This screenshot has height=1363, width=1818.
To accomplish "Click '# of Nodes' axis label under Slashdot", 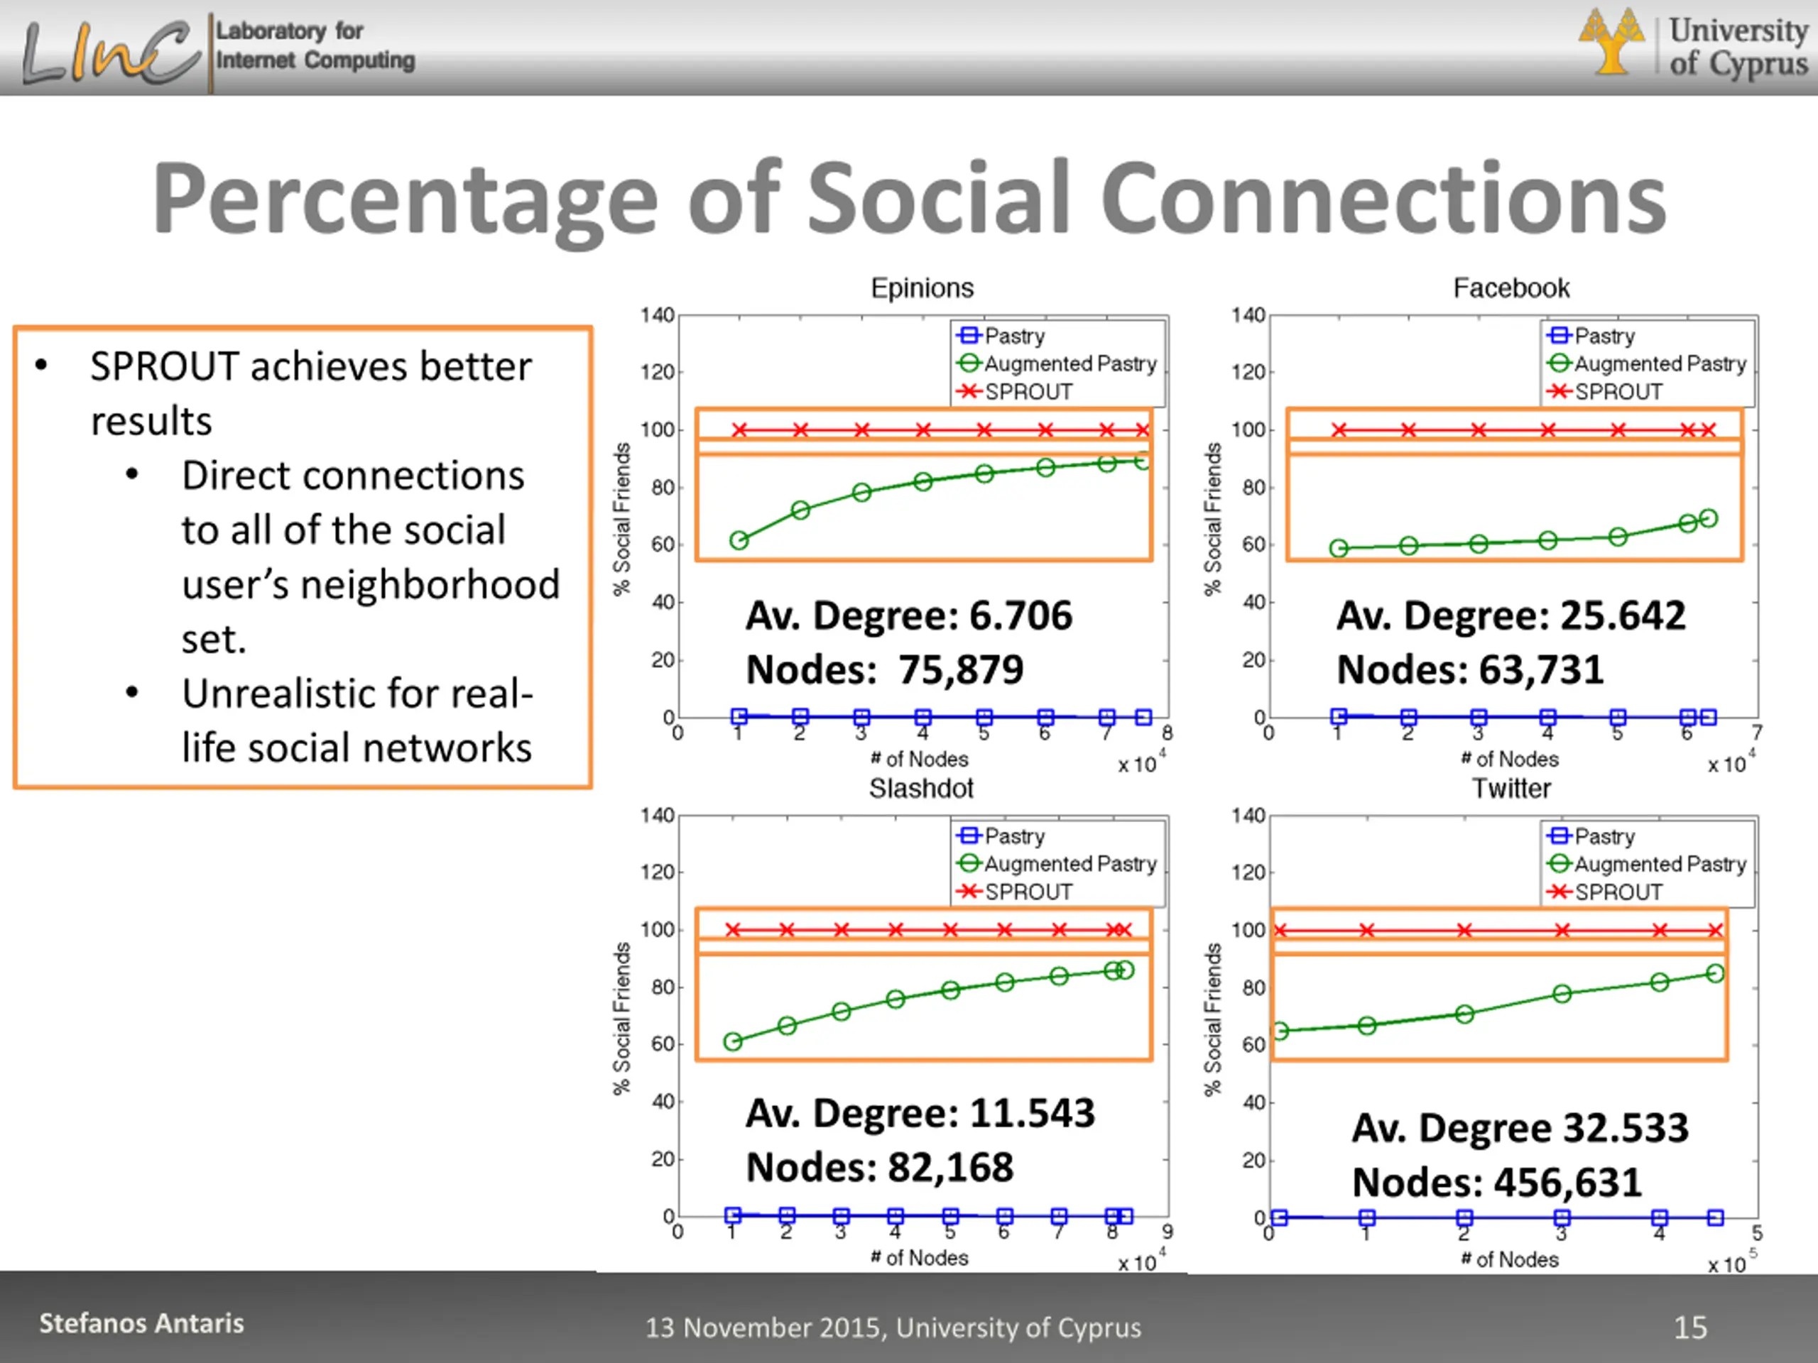I will [920, 1258].
